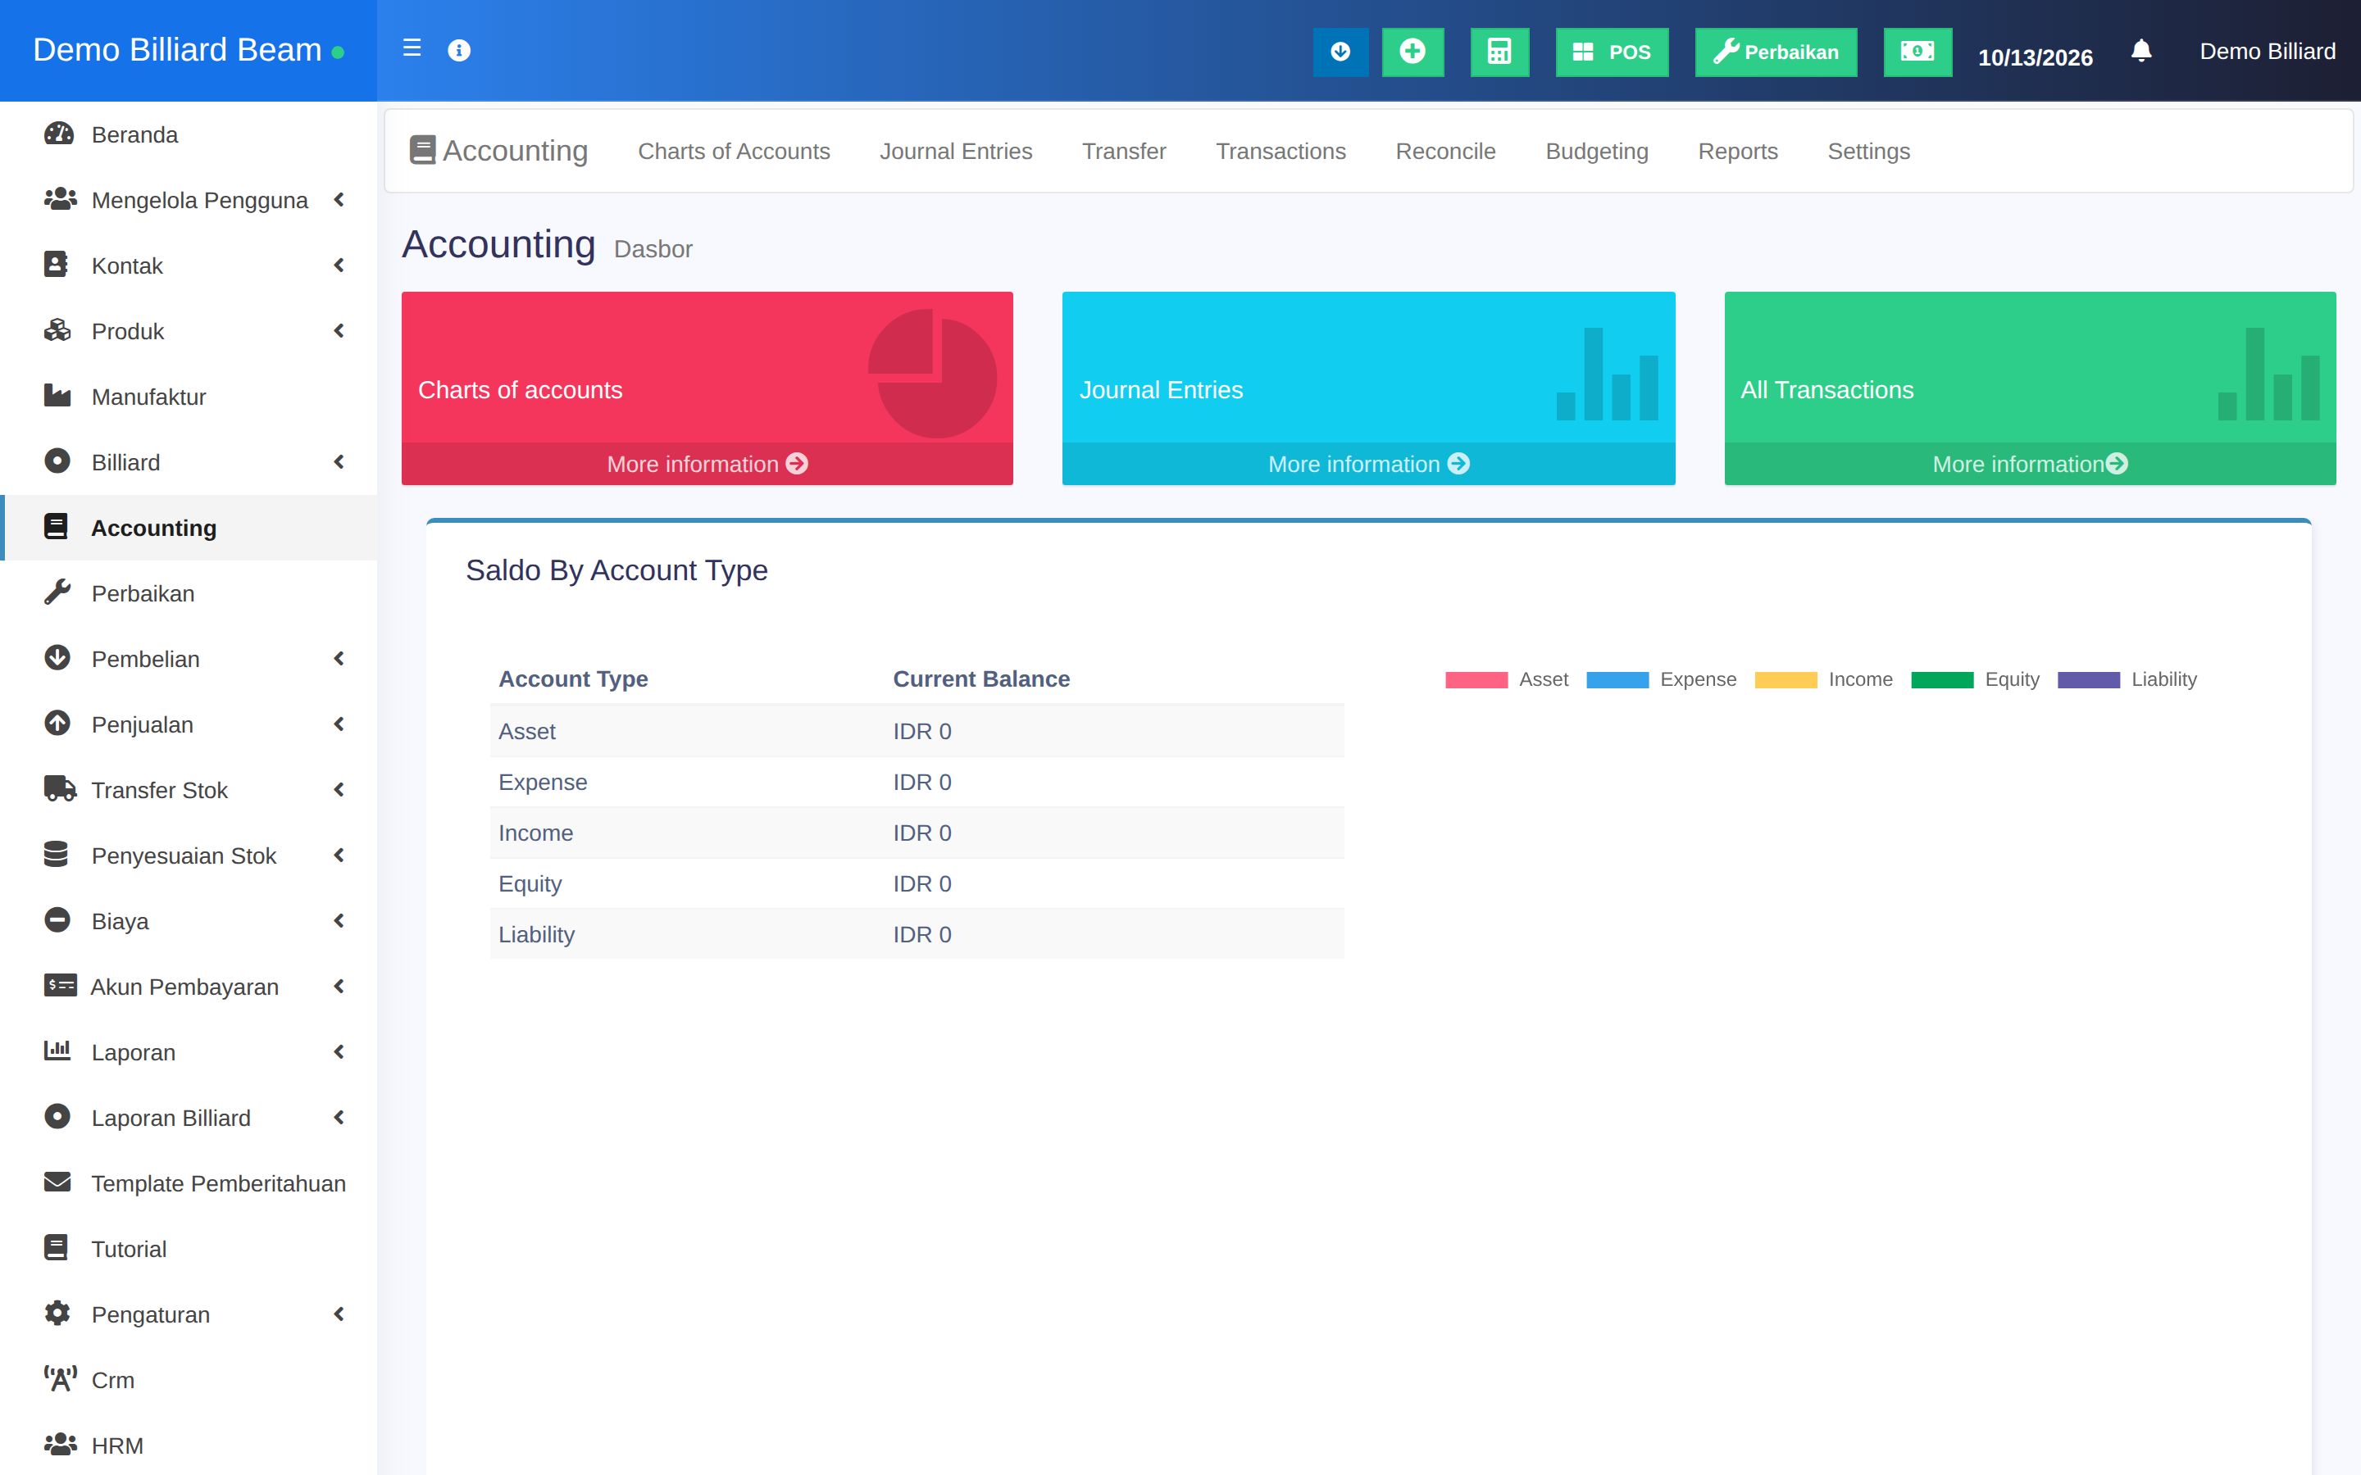Open the accounting Settings tab
Viewport: 2361px width, 1475px height.
point(1868,152)
